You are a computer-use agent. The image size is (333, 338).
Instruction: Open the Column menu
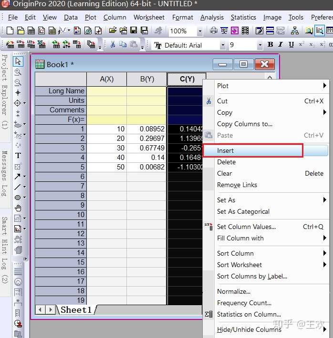pyautogui.click(x=115, y=17)
